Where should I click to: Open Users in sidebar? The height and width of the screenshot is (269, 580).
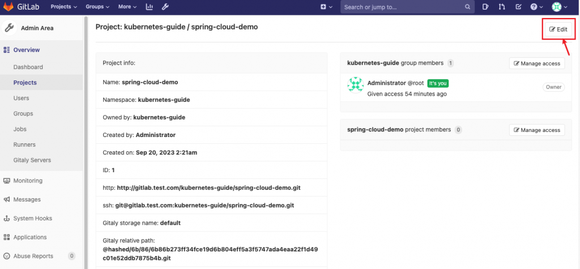tap(21, 98)
